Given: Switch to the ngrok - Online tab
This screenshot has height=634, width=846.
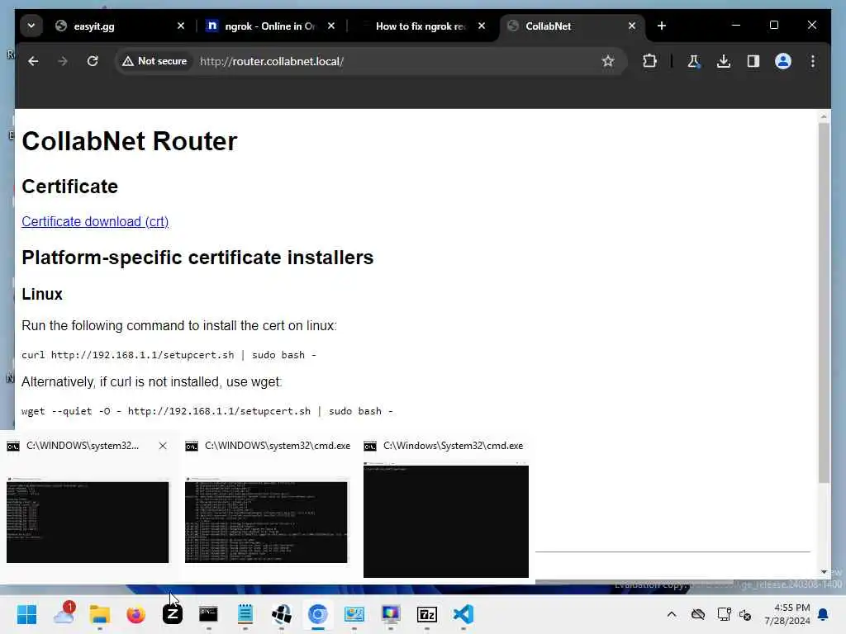Looking at the screenshot, I should [269, 26].
